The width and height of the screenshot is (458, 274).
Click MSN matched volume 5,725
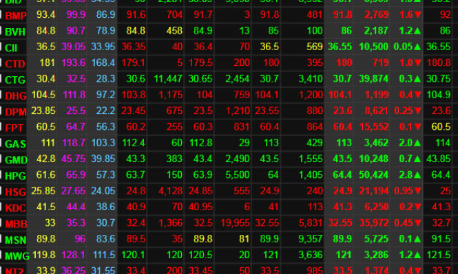[x=377, y=239]
